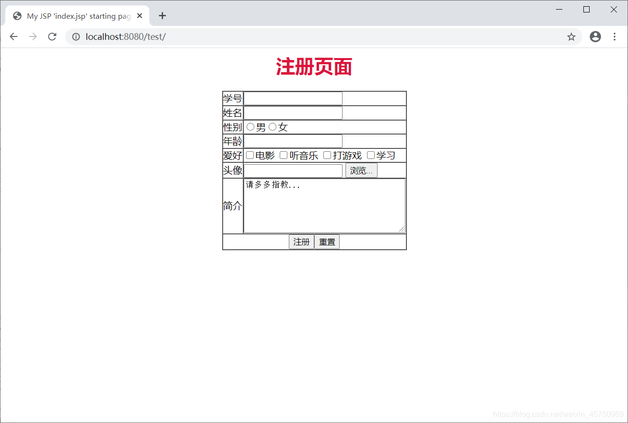Click the browser back arrow
Screen dimensions: 628x423
coord(13,36)
